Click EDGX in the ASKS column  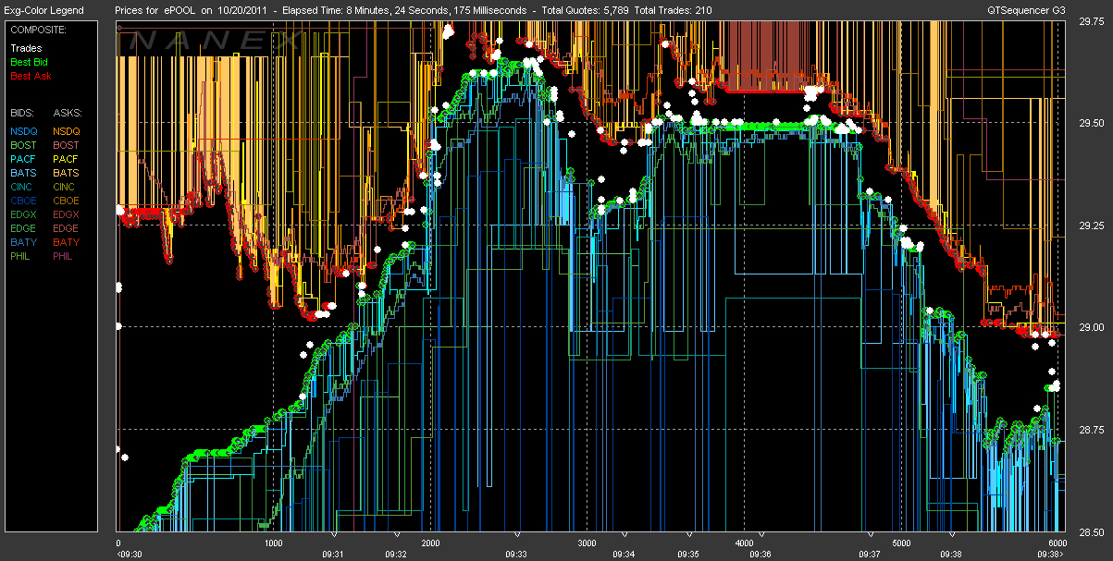click(x=67, y=214)
